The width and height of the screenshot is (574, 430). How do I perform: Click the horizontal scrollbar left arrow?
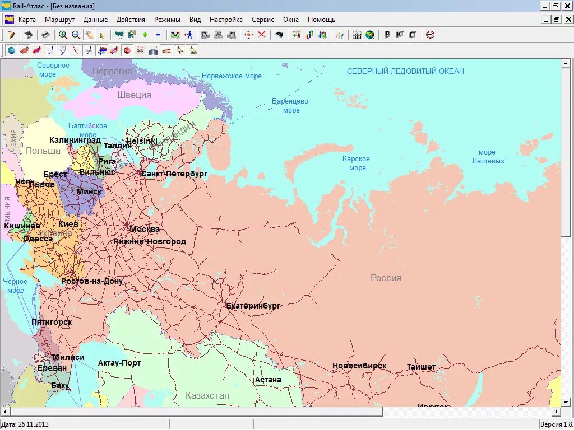click(x=5, y=412)
